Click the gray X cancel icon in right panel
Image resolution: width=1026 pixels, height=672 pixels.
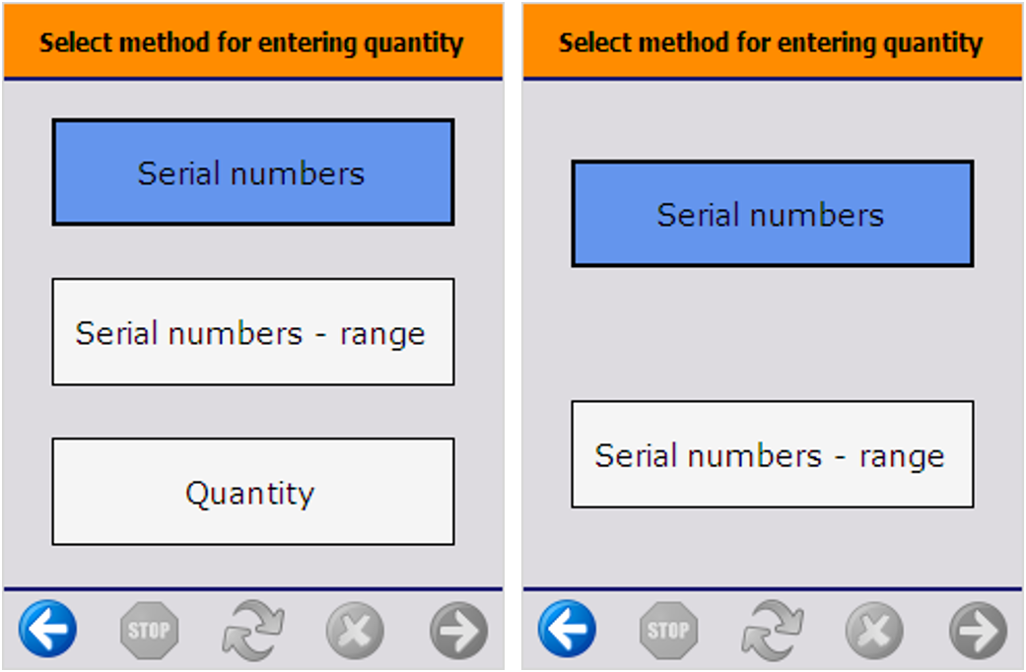pos(874,629)
